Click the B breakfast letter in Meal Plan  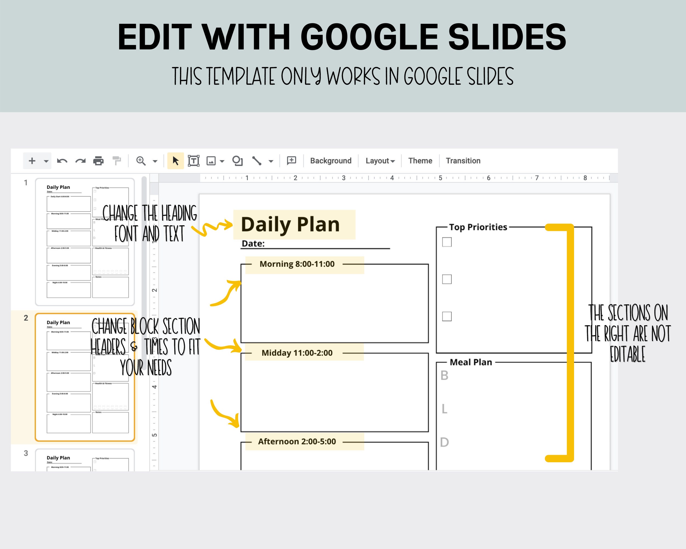click(x=444, y=376)
